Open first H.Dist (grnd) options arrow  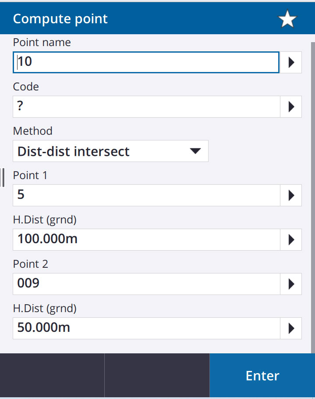291,240
